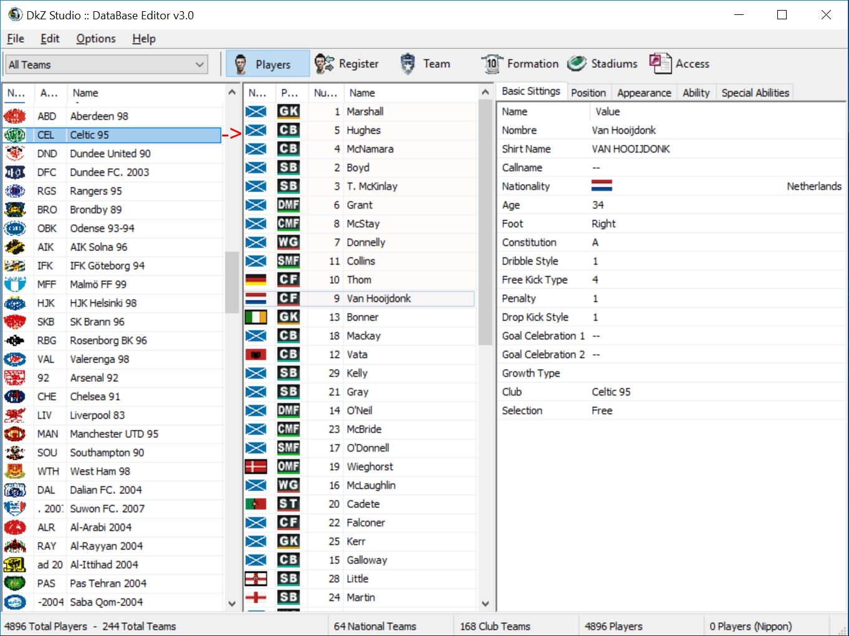
Task: Click the Foot value Right
Action: 603,224
